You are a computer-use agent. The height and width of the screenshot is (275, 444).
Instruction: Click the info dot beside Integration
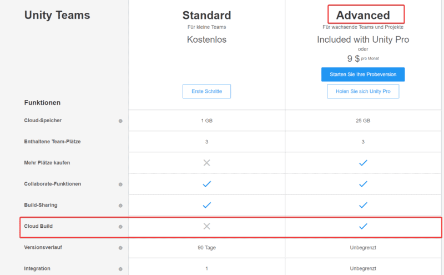click(x=120, y=268)
